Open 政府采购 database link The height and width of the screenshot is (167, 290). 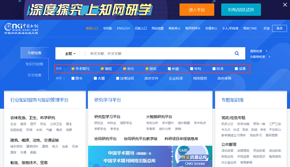click(x=224, y=78)
